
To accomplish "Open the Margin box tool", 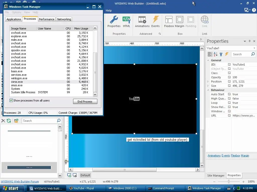I will pos(179,21).
